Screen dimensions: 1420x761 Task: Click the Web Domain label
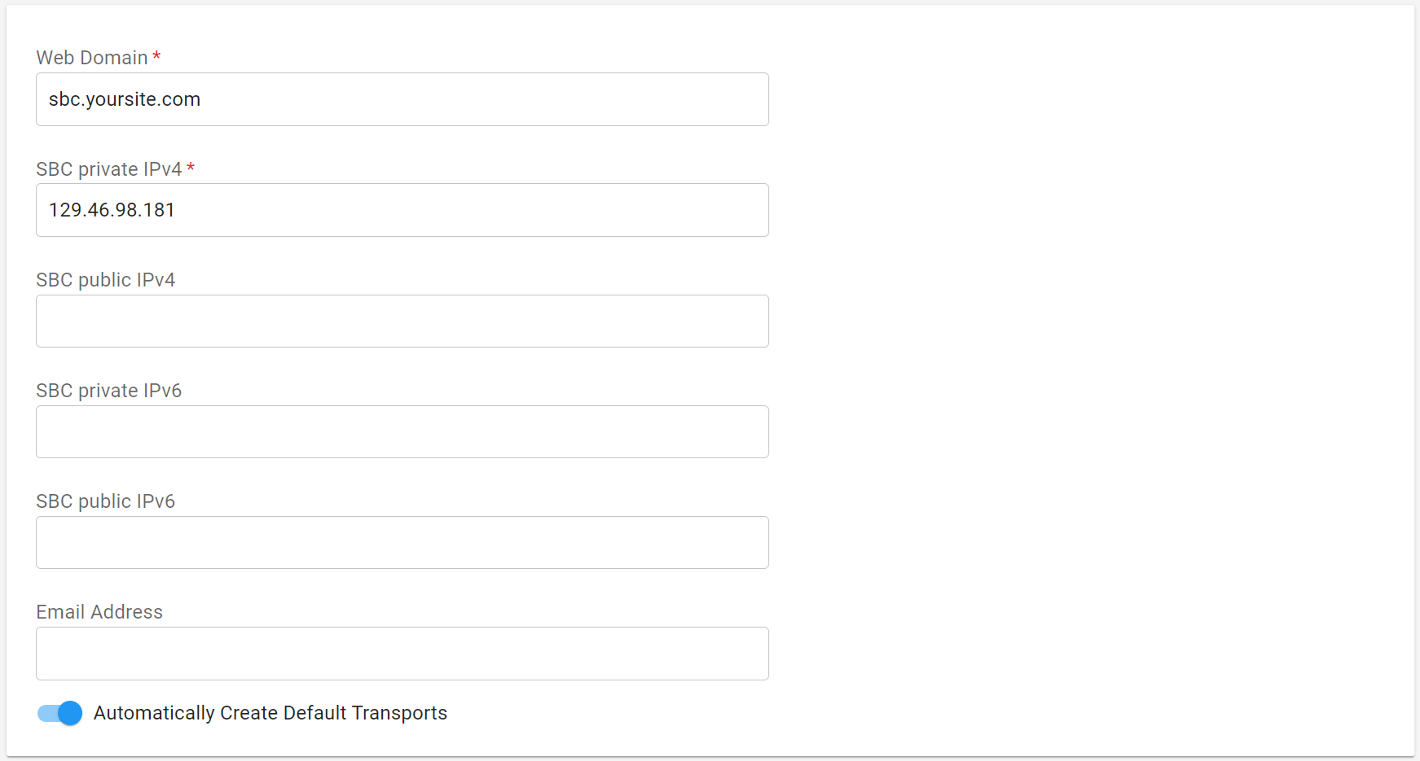pos(92,58)
